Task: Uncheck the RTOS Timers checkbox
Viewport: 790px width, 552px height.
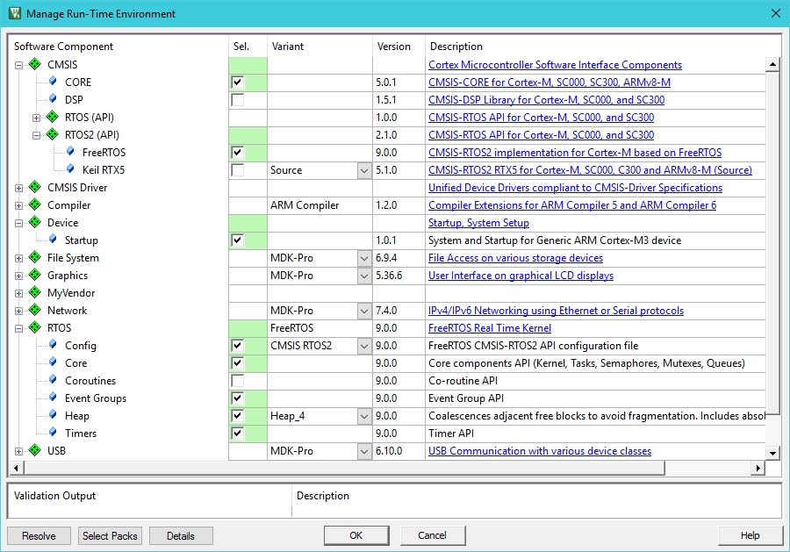Action: click(x=237, y=434)
